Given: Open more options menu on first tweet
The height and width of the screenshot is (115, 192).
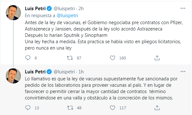Looking at the screenshot, I should 183,8.
